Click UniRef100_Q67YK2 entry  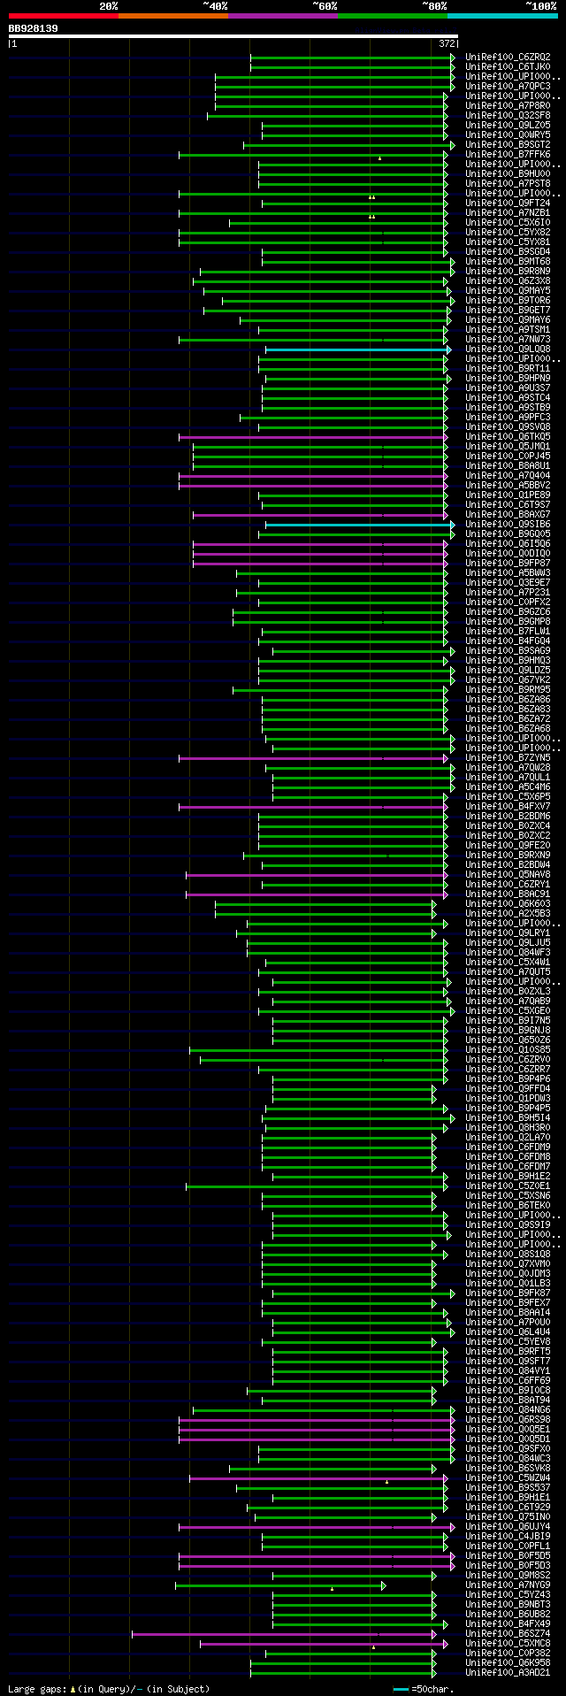point(508,680)
